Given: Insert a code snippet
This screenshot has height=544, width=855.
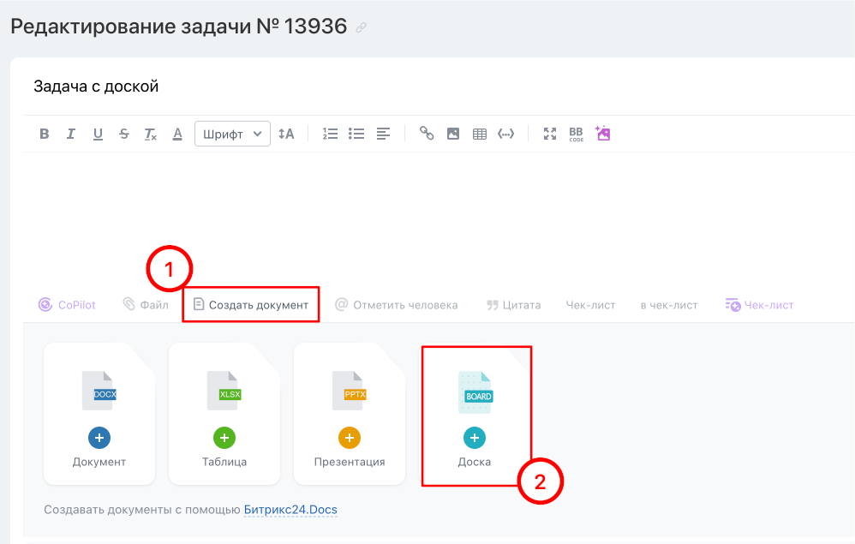Looking at the screenshot, I should click(x=505, y=133).
